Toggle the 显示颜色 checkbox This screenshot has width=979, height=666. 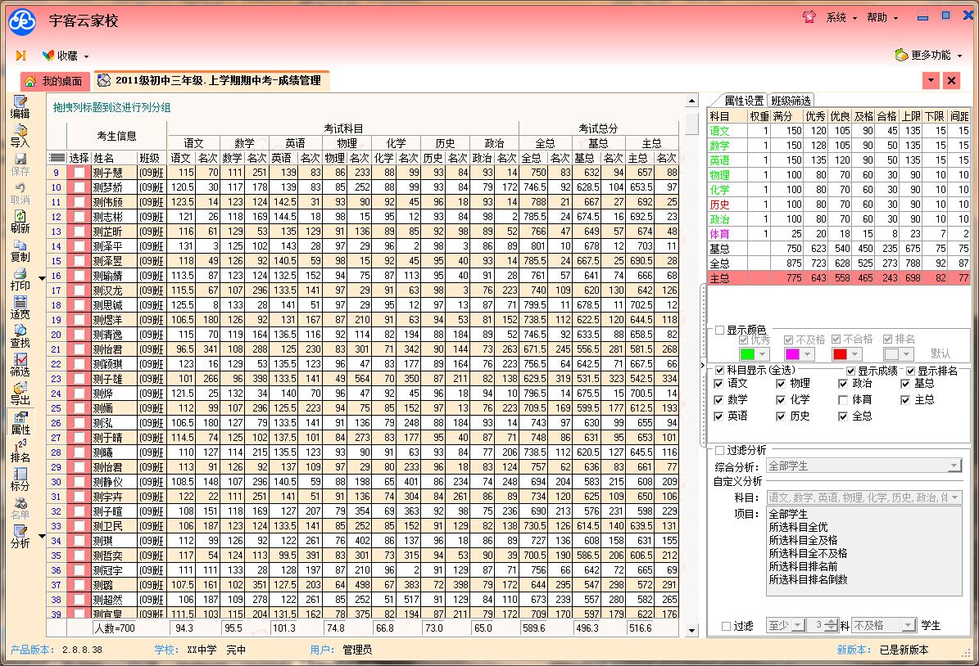click(720, 331)
